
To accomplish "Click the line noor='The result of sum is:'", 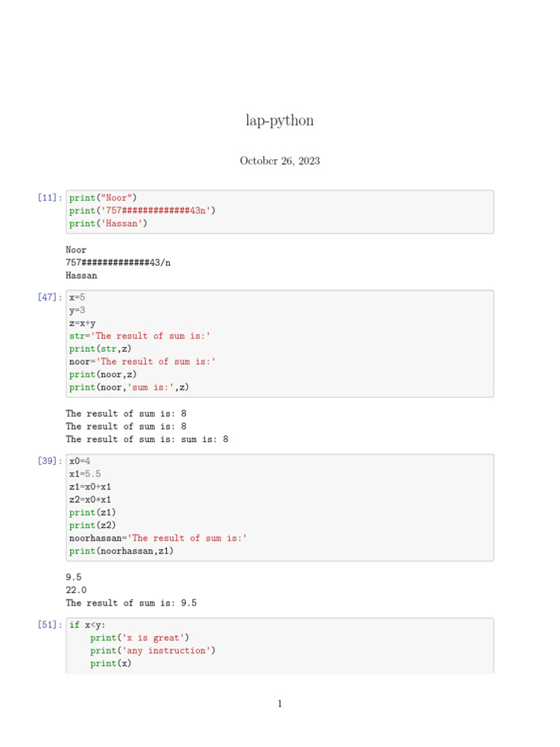I will [142, 362].
